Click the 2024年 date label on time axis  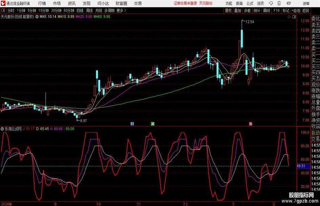coord(7,204)
